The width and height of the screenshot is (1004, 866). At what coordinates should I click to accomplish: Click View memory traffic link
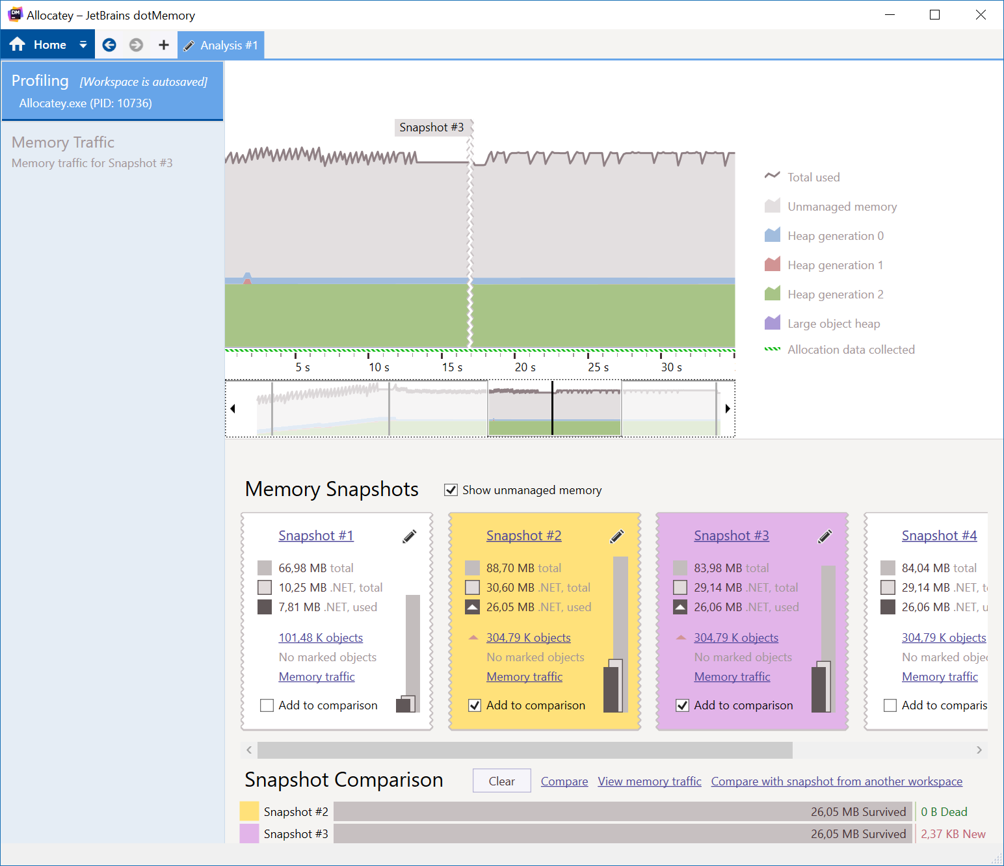point(650,781)
